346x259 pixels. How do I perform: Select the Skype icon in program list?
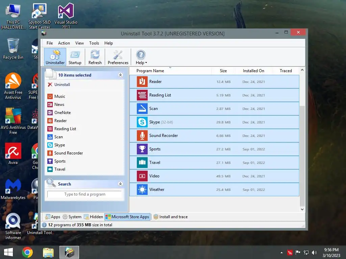(x=142, y=122)
